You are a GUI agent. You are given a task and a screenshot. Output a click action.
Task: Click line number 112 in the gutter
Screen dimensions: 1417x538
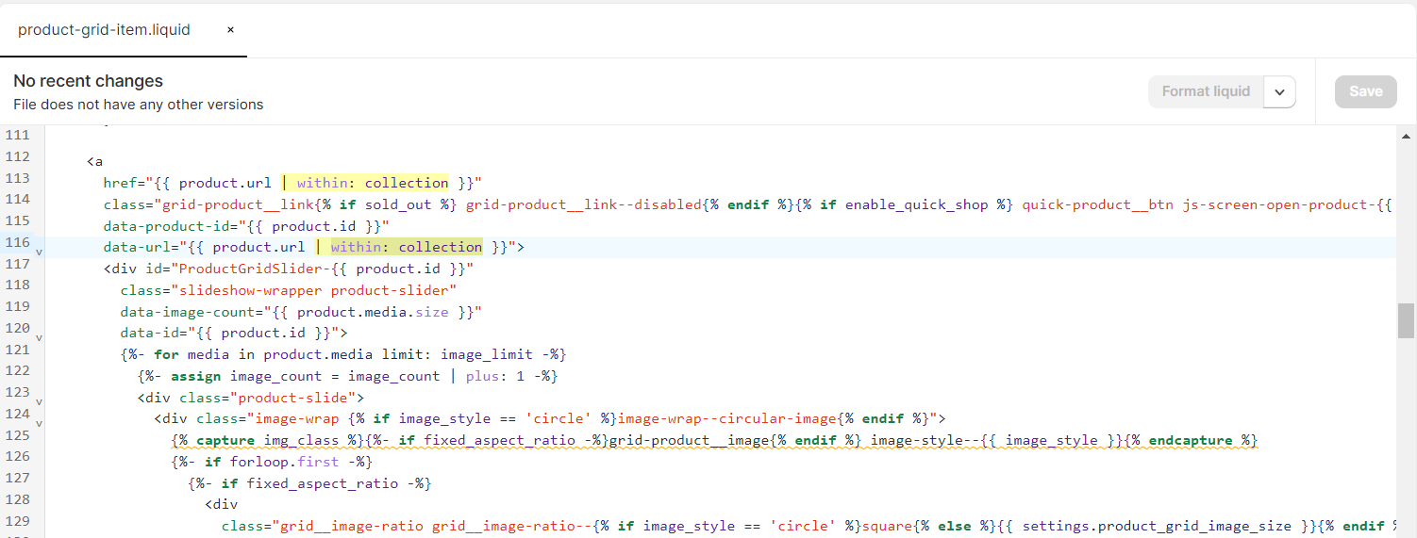17,156
